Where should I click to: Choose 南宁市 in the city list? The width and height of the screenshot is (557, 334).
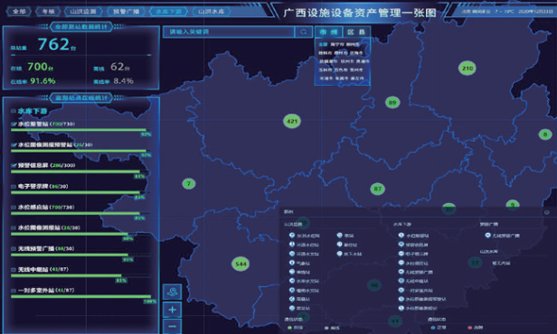point(337,44)
